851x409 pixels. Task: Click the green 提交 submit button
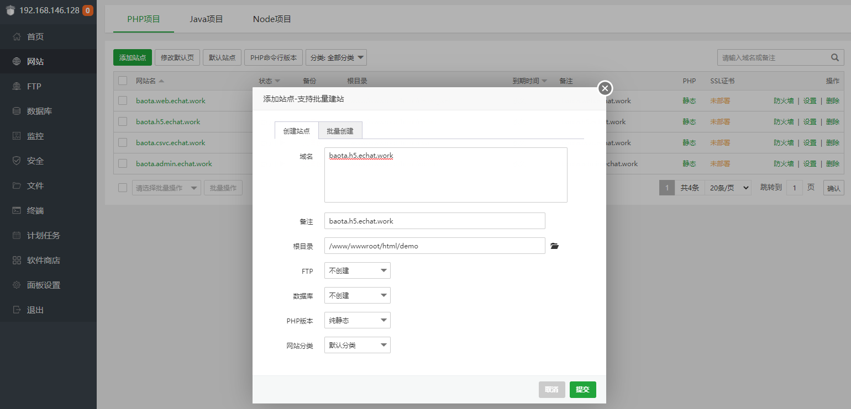582,390
